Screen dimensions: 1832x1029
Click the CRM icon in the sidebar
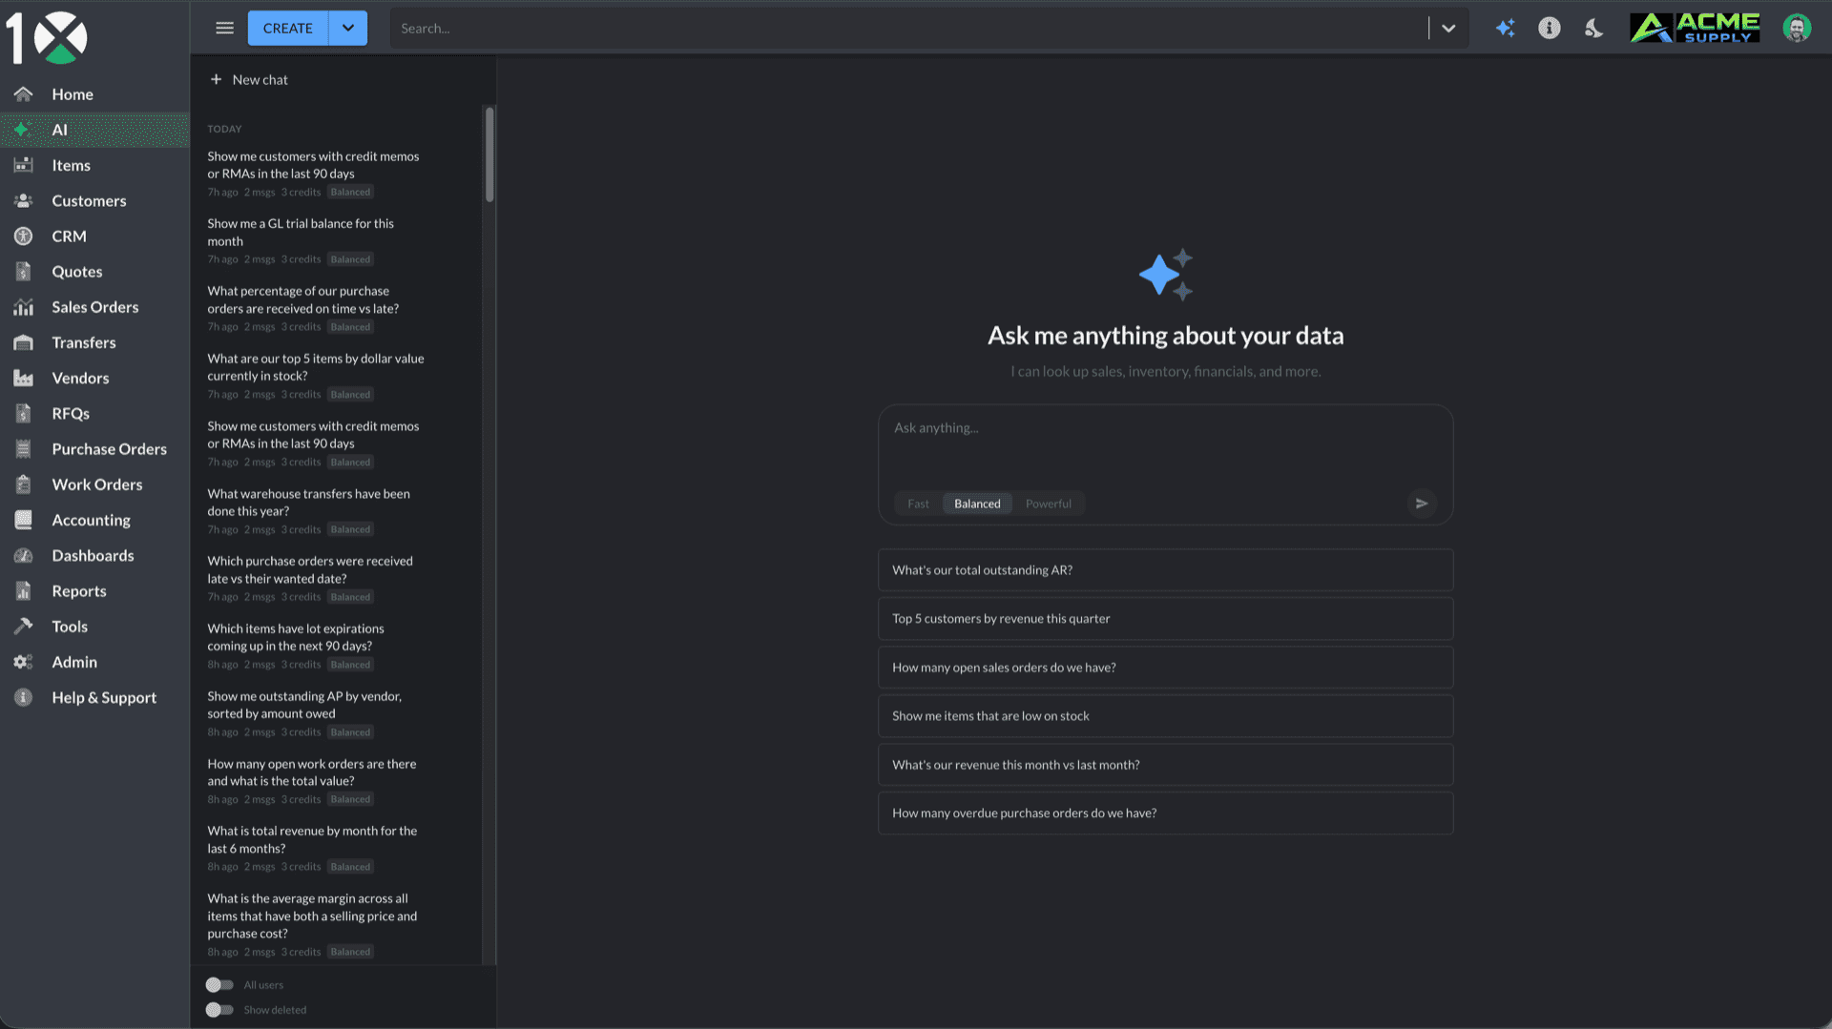pos(23,236)
